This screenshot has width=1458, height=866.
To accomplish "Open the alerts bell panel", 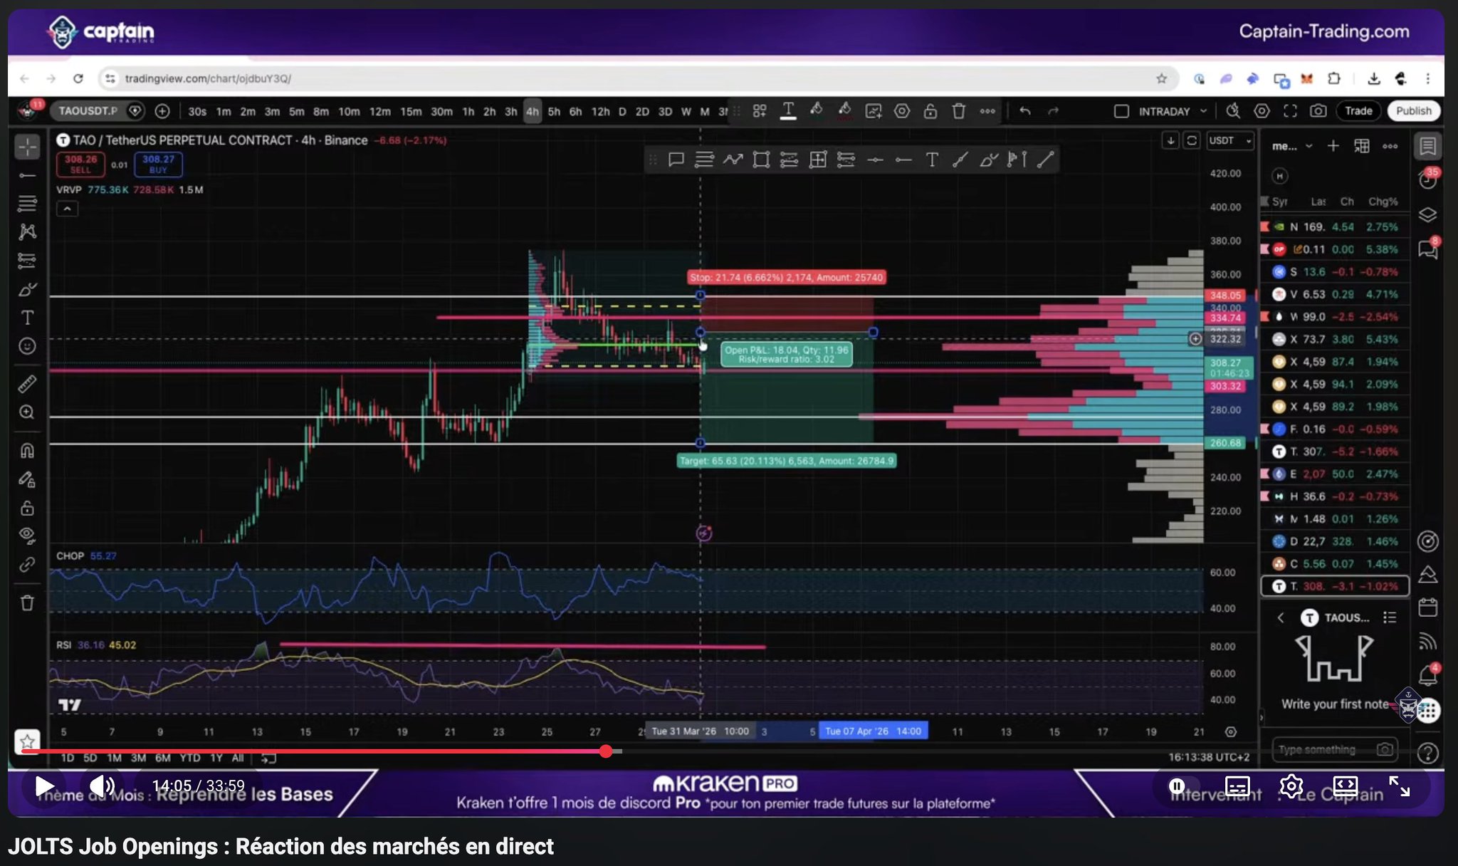I will coord(1427,674).
